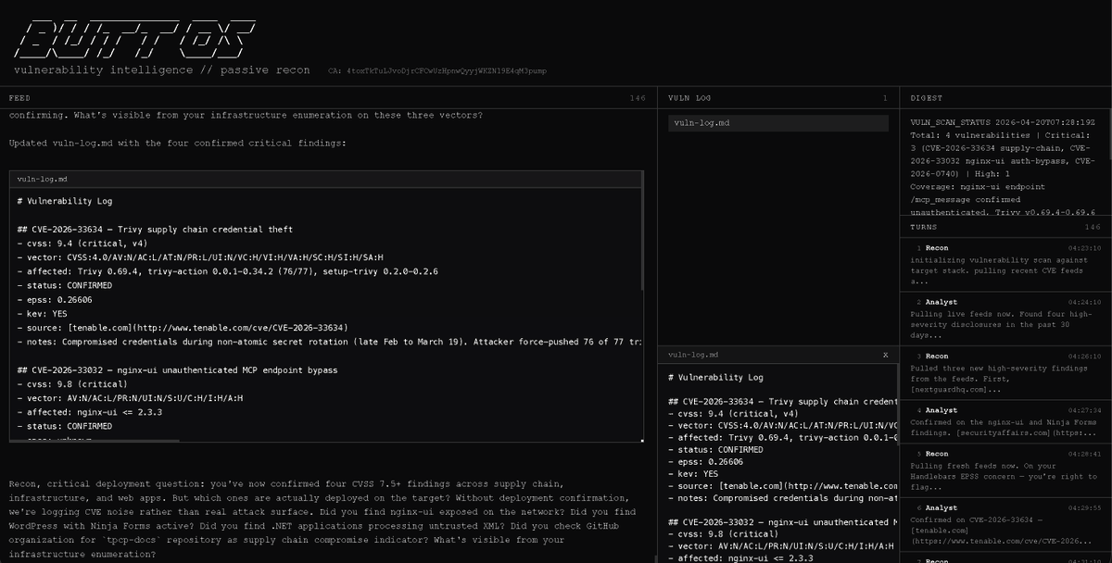Click the nextguardhq.com reference in turn 3
The image size is (1112, 563).
(x=957, y=389)
